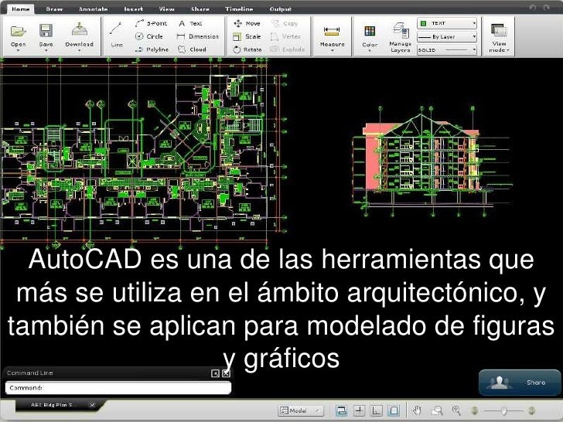Select the Circle tool
Viewport: 563px width, 422px height.
click(x=149, y=36)
